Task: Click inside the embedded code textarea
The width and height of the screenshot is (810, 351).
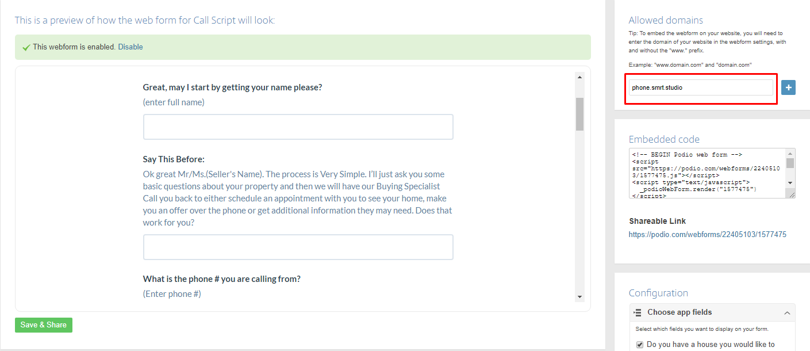Action: click(x=707, y=173)
